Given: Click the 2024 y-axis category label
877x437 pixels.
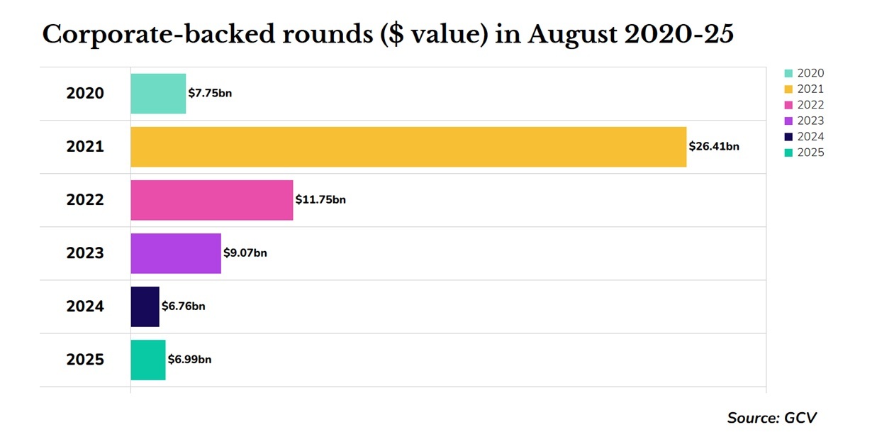Looking at the screenshot, I should pyautogui.click(x=85, y=306).
